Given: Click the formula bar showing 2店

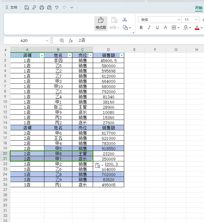Looking at the screenshot, I should pos(140,40).
